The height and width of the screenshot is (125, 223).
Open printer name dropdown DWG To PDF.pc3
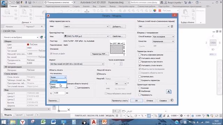click(86, 36)
